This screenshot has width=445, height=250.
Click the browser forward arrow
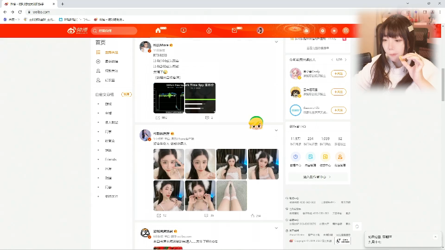pyautogui.click(x=12, y=12)
